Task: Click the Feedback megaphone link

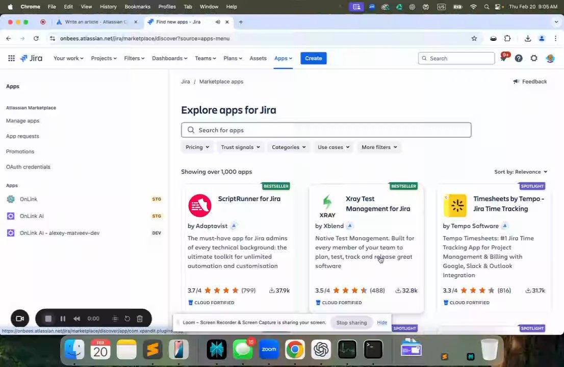Action: (530, 81)
